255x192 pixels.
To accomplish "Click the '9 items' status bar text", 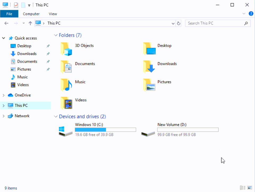I will [x=11, y=188].
